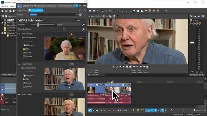This screenshot has width=207, height=116.
Task: Click red delete X in timeline toolbar
Action: pos(109,110)
